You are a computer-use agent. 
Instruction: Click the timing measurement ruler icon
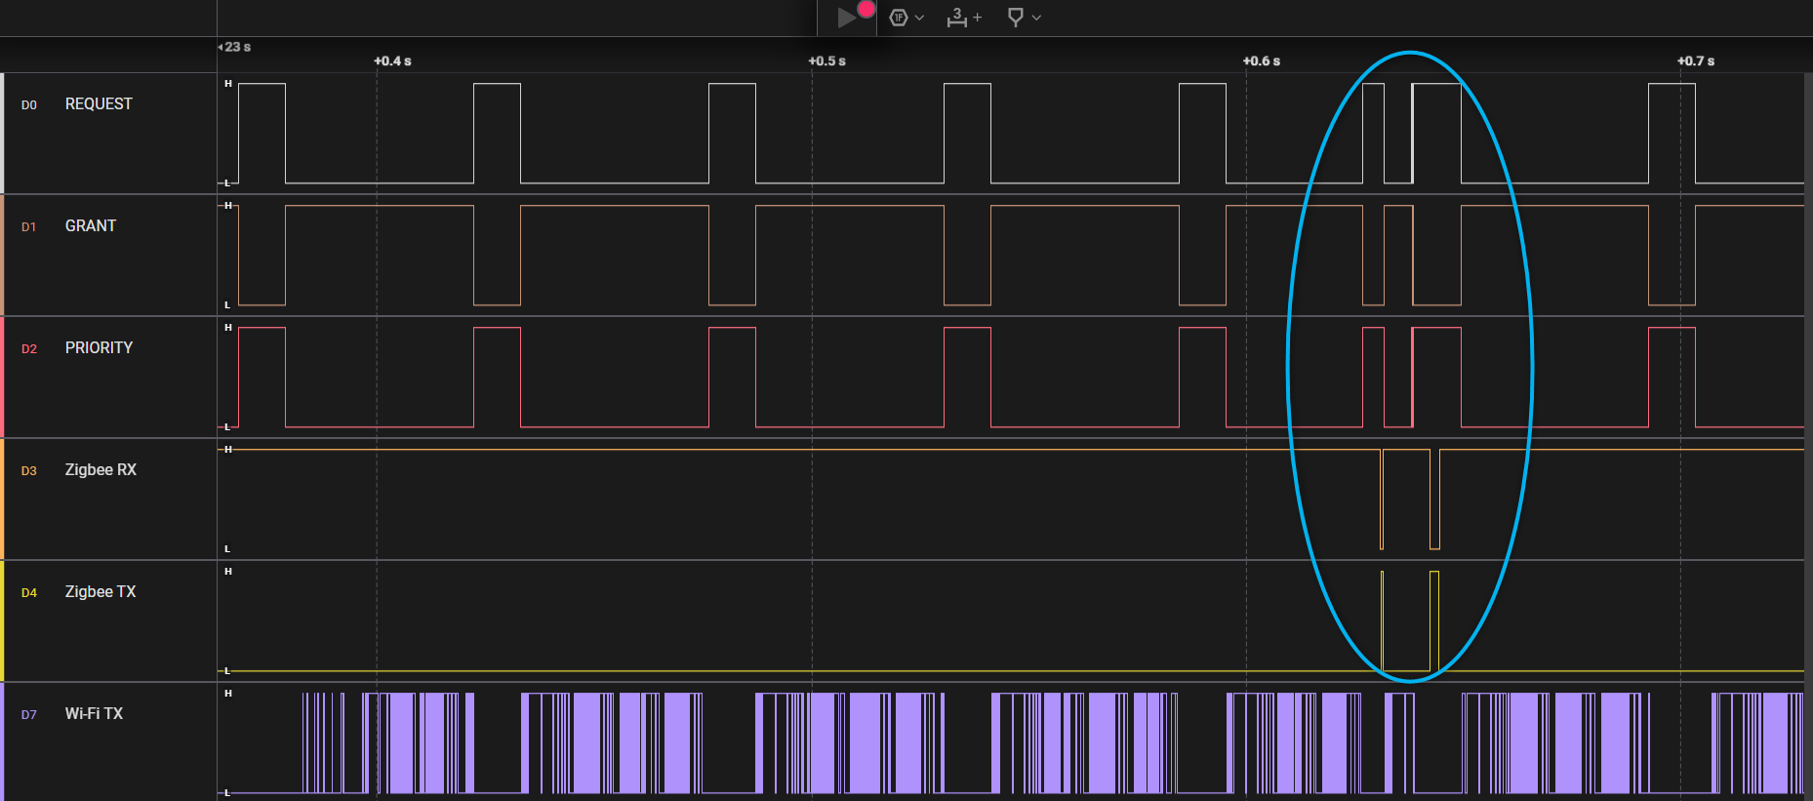click(x=956, y=18)
